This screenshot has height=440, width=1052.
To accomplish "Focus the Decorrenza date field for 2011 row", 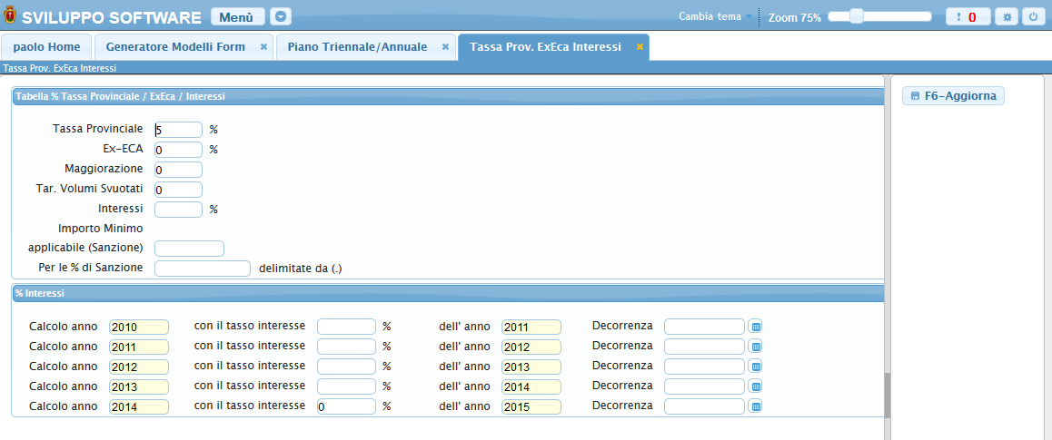I will tap(704, 347).
